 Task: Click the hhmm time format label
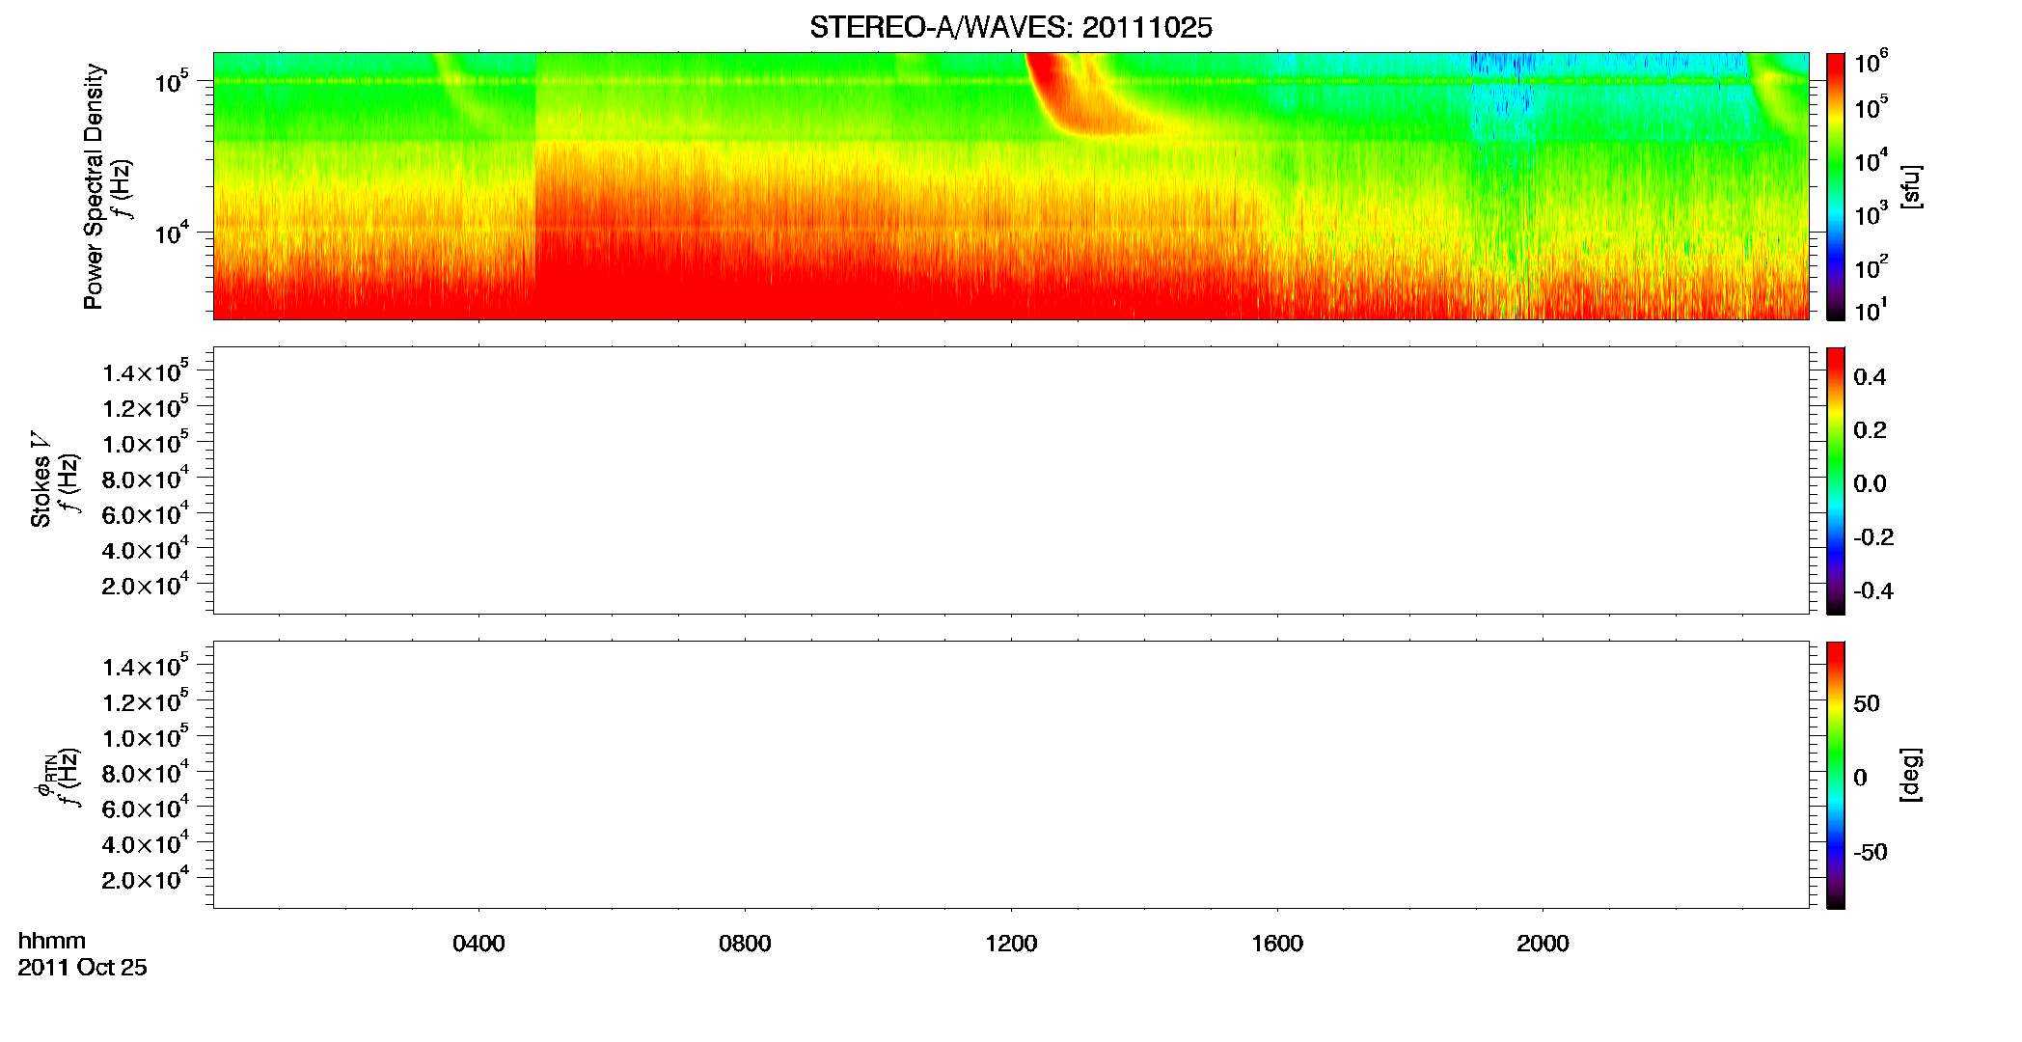click(51, 941)
